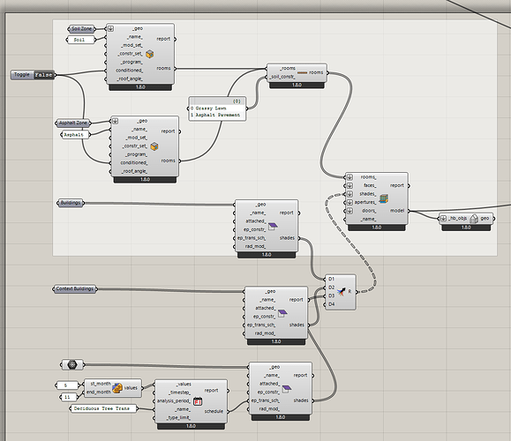Click ep_trans_sch_ input on component receiving schedule
Image resolution: width=511 pixels, height=441 pixels.
click(x=266, y=400)
